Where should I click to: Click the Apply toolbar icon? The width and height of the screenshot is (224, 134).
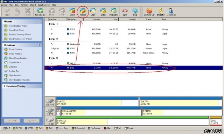click(x=7, y=12)
